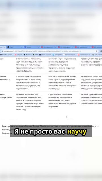Click the ChatGPT tab favicon

pos(8,47)
